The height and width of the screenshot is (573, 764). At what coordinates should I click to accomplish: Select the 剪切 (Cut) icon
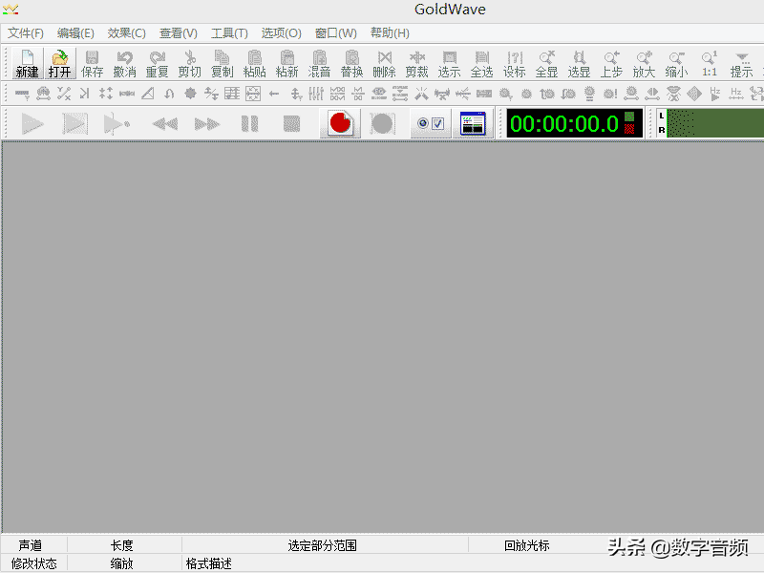click(189, 64)
